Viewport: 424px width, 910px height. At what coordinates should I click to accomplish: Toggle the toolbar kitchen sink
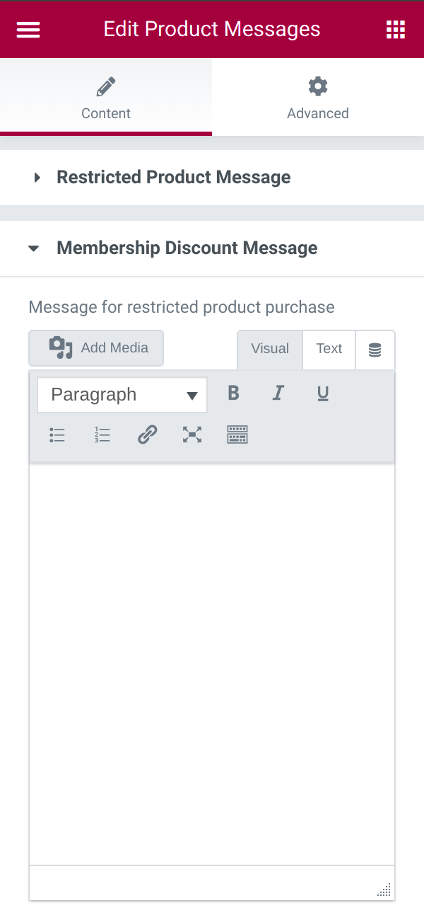[237, 434]
